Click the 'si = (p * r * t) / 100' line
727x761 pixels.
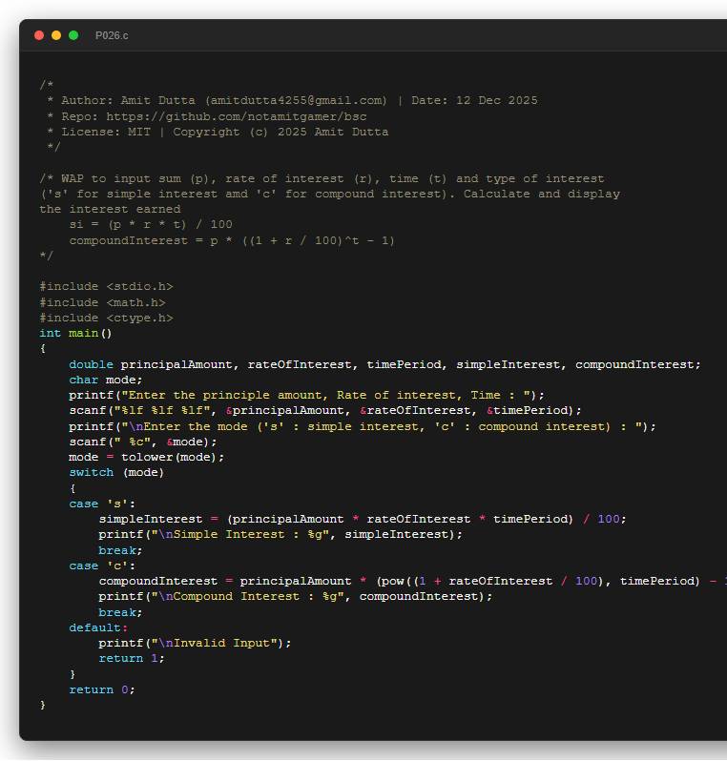pyautogui.click(x=151, y=225)
